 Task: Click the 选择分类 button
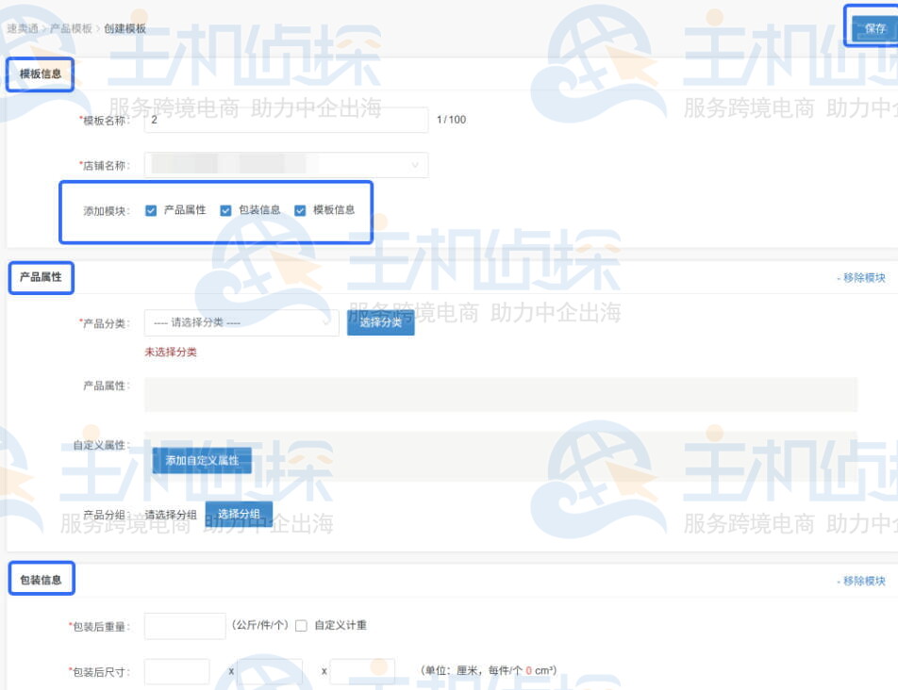(x=380, y=322)
